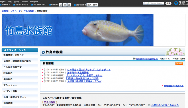Open アシカショー in sidebar menu

tap(20, 85)
